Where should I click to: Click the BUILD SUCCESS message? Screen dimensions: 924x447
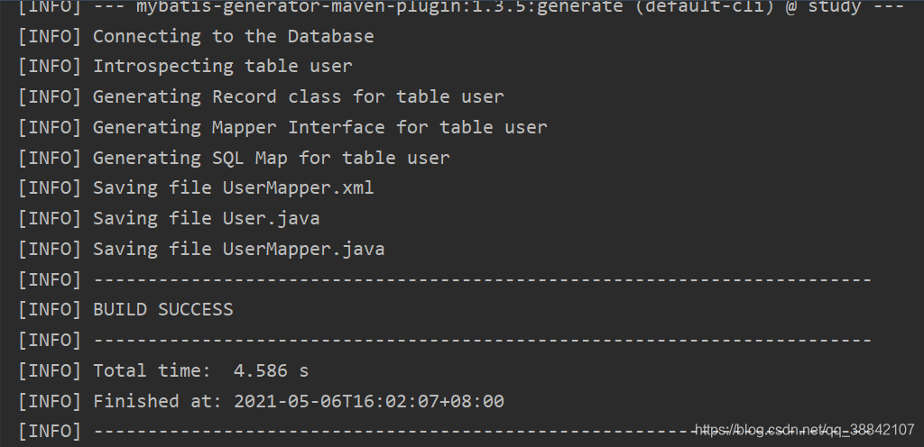tap(163, 310)
